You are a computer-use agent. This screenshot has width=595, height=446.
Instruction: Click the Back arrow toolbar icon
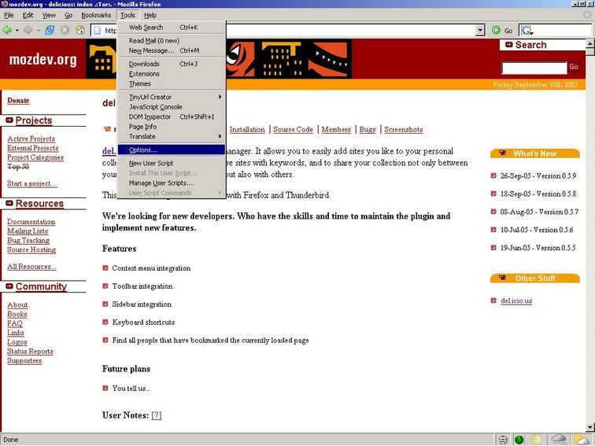click(x=7, y=30)
